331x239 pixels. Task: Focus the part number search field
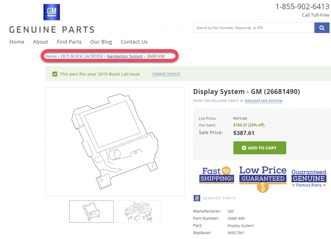pos(254,28)
